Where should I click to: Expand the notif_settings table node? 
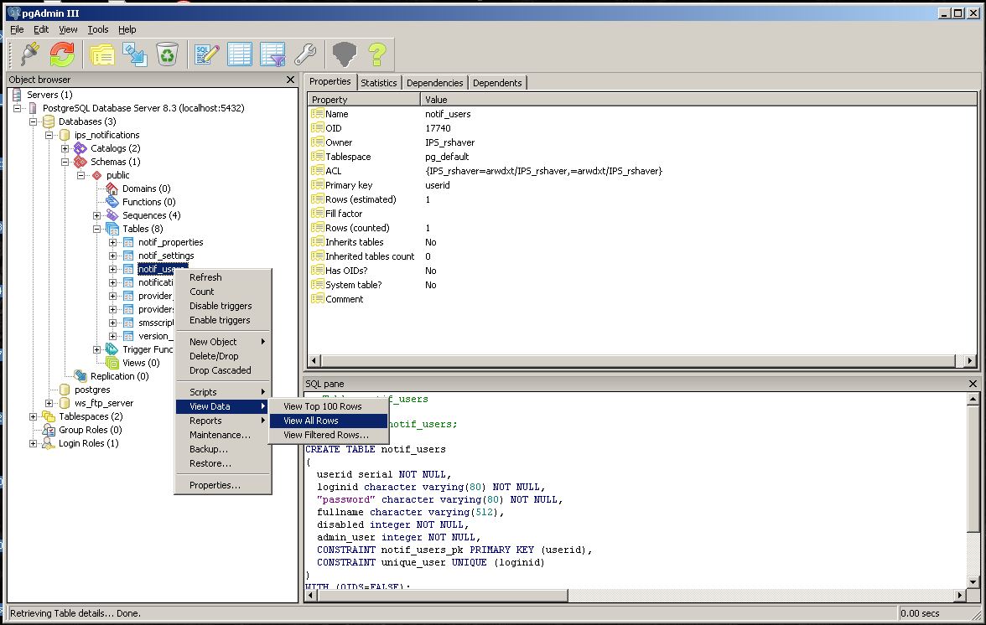[x=112, y=256]
